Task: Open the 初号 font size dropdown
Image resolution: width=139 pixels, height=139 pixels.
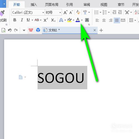Action: 60,12
